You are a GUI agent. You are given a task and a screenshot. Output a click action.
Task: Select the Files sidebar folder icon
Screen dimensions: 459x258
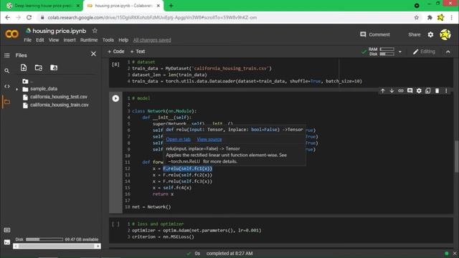click(x=6, y=102)
